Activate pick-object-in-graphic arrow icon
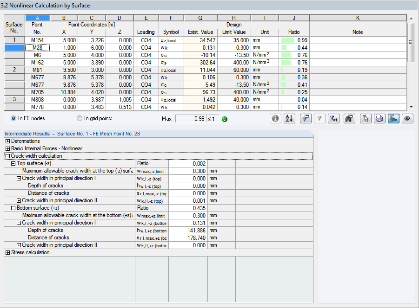 [x=365, y=118]
